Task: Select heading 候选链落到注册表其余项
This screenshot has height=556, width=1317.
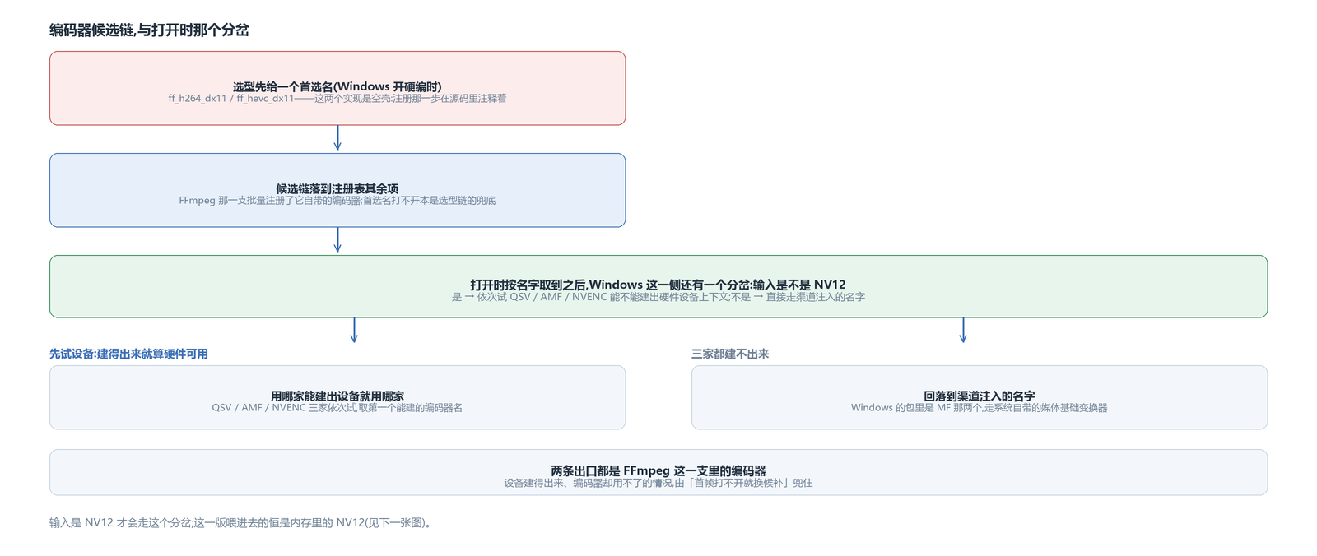Action: pyautogui.click(x=337, y=188)
